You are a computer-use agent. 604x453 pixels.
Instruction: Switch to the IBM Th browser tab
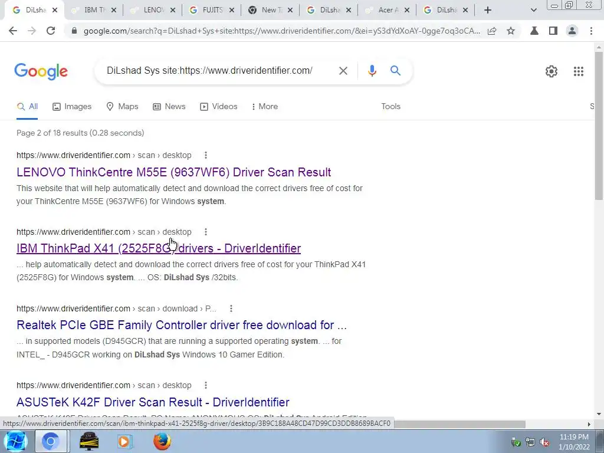click(x=94, y=11)
